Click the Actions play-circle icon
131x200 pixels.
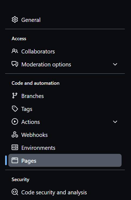(15, 121)
